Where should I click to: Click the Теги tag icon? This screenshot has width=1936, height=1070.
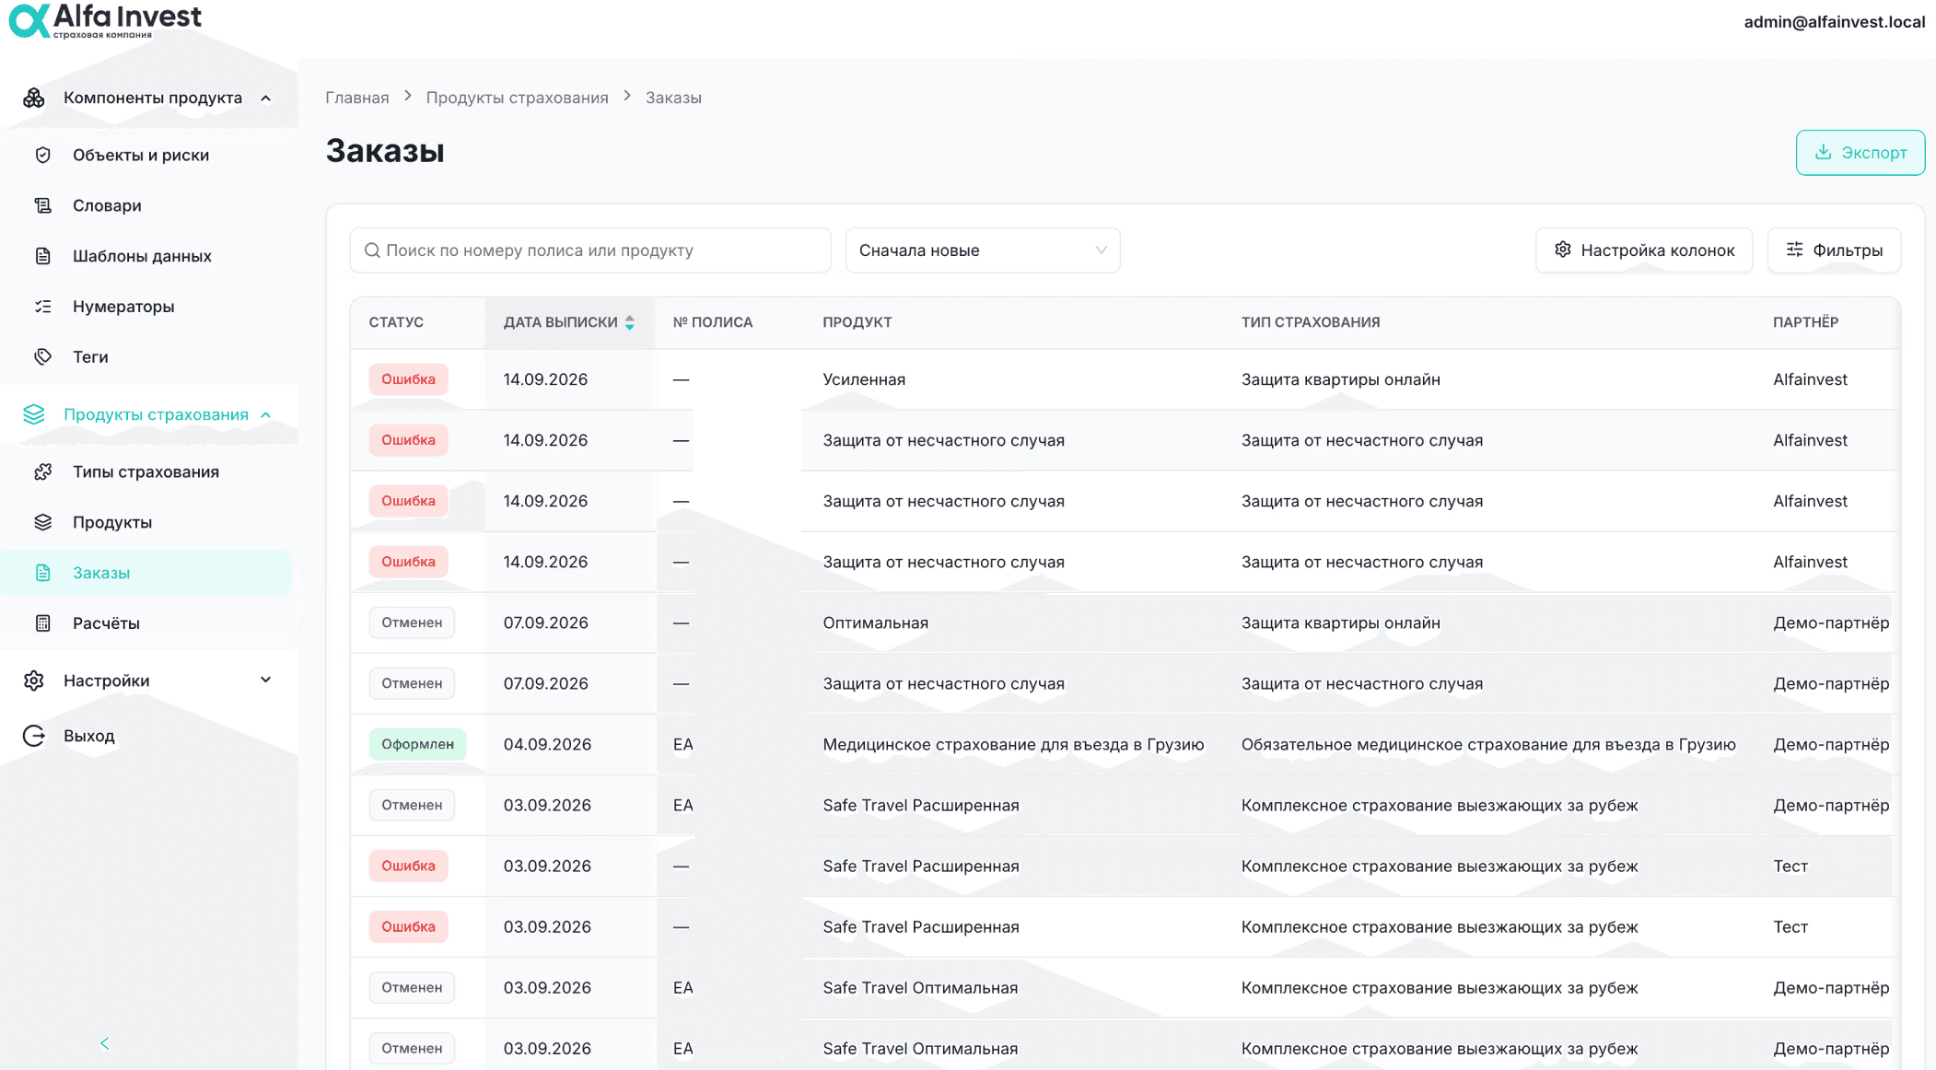pyautogui.click(x=43, y=356)
